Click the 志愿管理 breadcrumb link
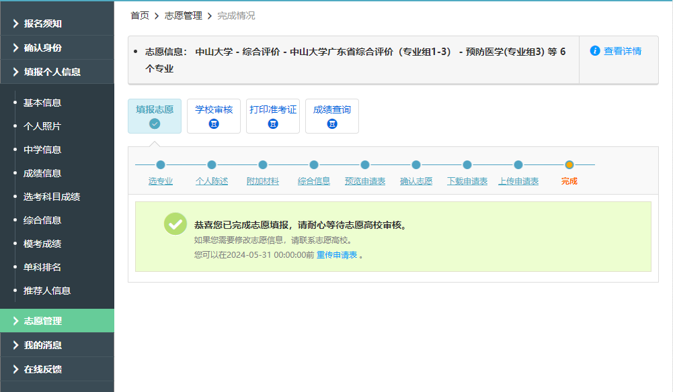This screenshot has height=392, width=673. point(184,16)
